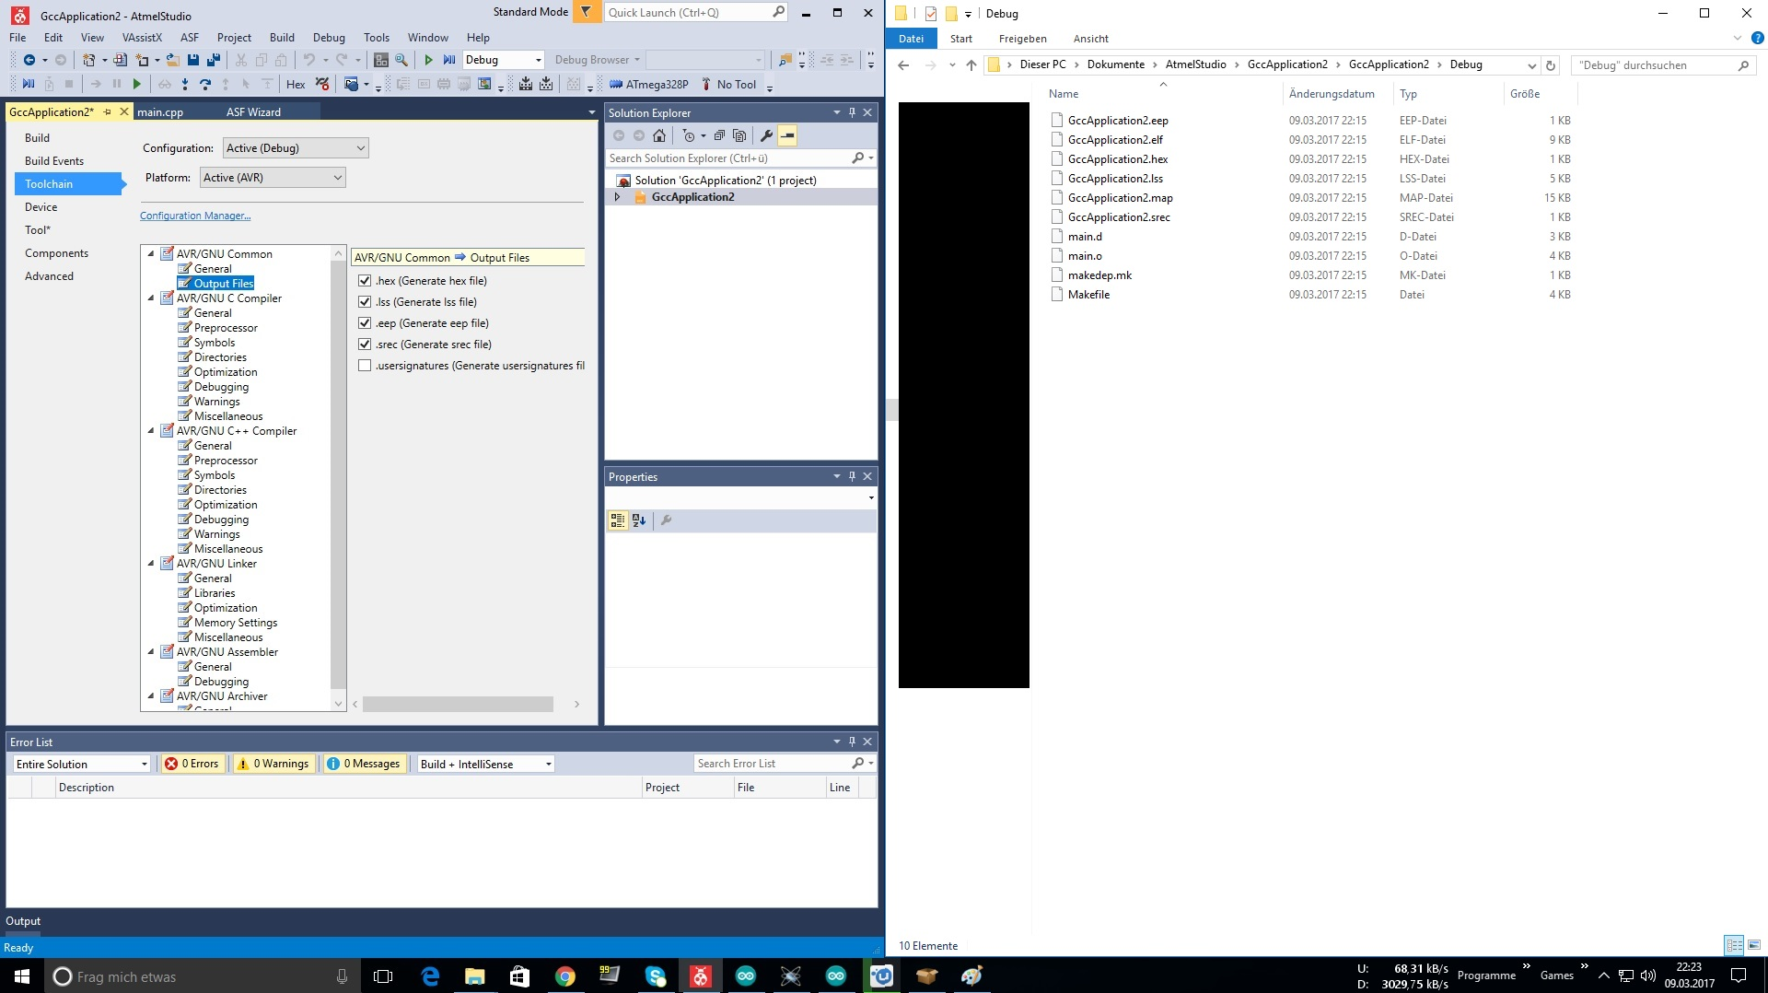The width and height of the screenshot is (1768, 993).
Task: Click the Dokumente breadcrumb in address bar
Action: (x=1115, y=65)
